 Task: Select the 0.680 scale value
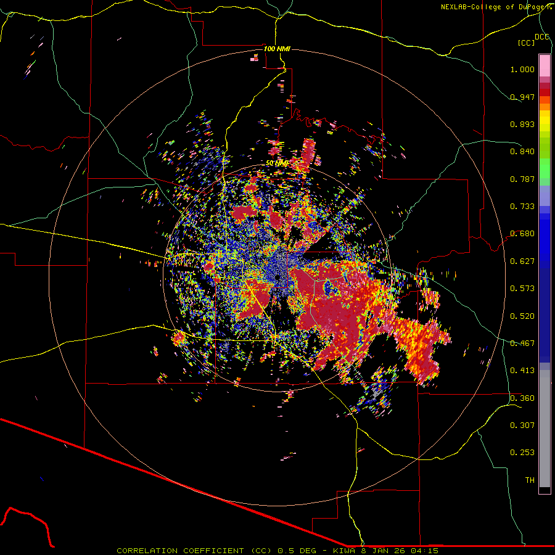tap(522, 234)
